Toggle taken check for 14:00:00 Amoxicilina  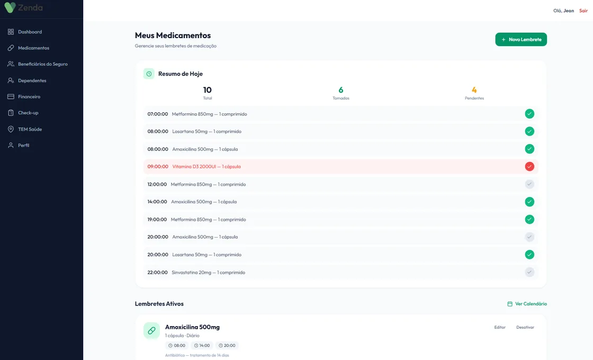click(529, 202)
